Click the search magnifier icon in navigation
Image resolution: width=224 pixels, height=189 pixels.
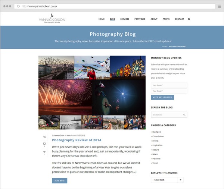pyautogui.click(x=189, y=19)
